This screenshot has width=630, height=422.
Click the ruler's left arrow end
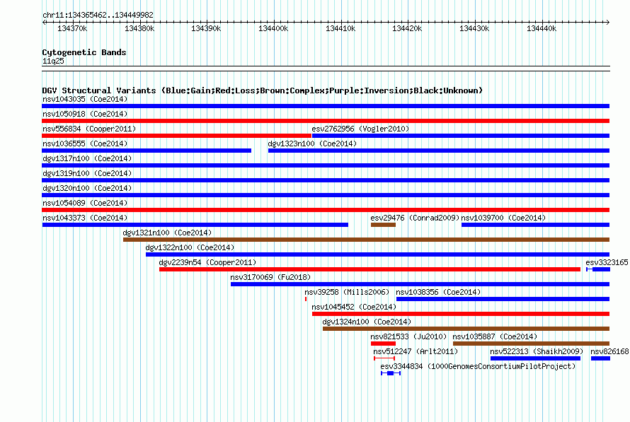coord(44,22)
